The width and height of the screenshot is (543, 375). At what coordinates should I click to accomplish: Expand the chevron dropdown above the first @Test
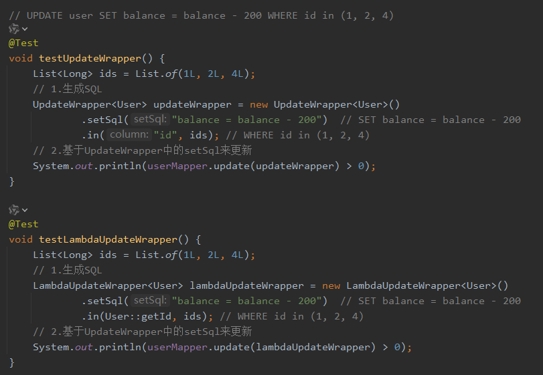point(25,29)
